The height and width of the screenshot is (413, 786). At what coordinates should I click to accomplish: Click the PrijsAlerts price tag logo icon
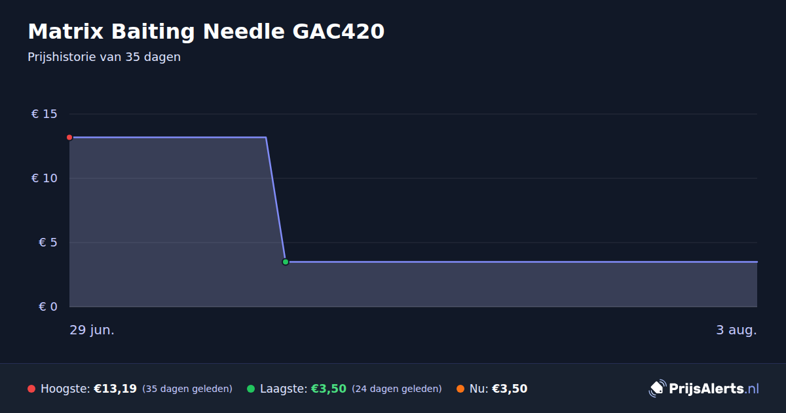pos(657,389)
